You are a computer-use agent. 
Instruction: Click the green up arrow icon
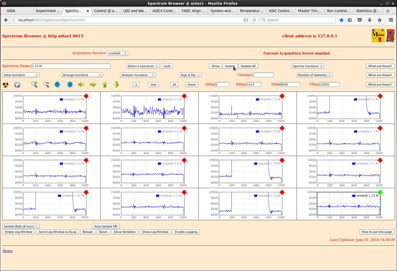105,84
